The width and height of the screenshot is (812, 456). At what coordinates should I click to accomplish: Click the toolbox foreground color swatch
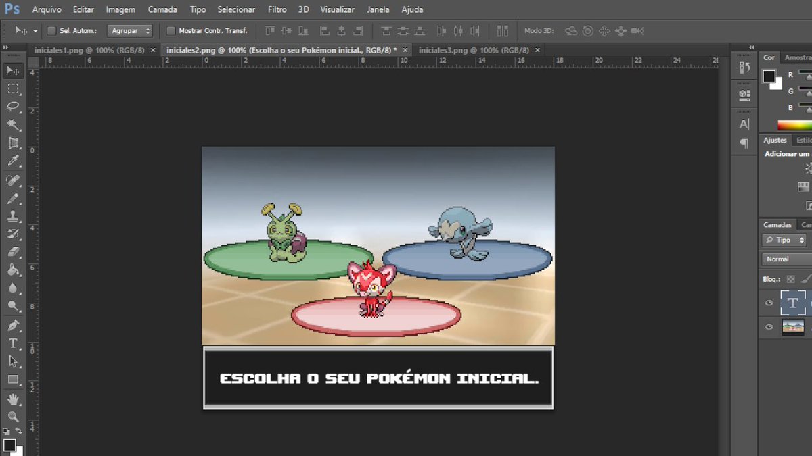(x=9, y=445)
